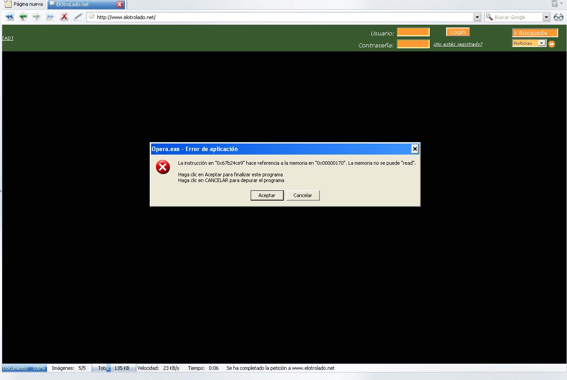This screenshot has height=380, width=567.
Task: Expand the Noticias dropdown on the page
Action: coord(541,43)
